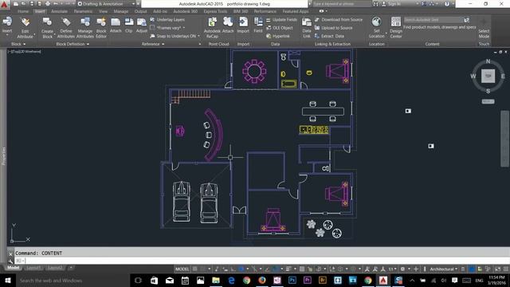Click the Hyperlink button

coord(278,36)
